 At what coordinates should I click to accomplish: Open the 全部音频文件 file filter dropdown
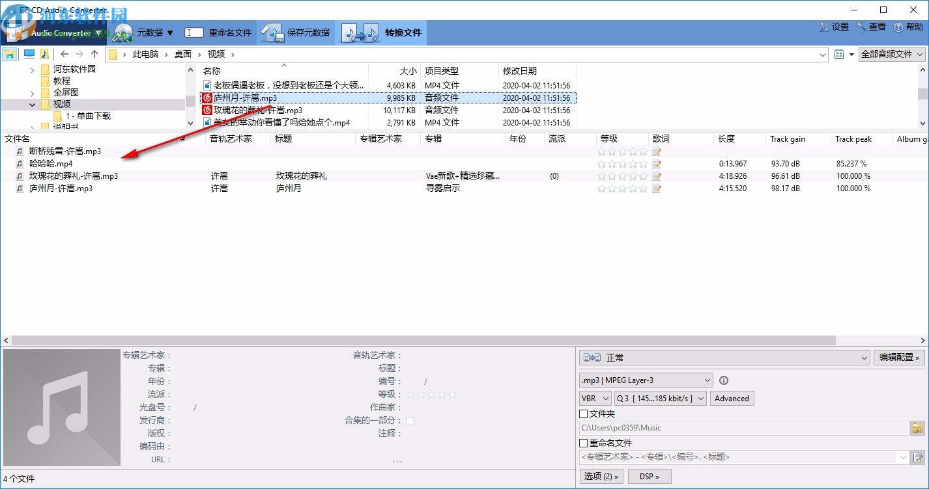click(x=891, y=54)
